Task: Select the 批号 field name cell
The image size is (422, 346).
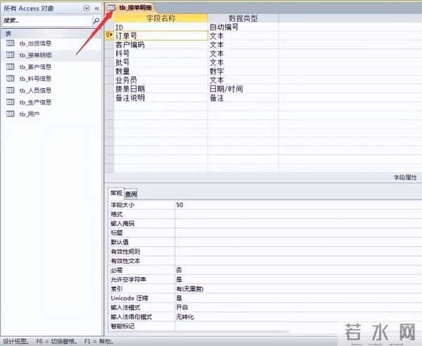Action: (x=160, y=62)
